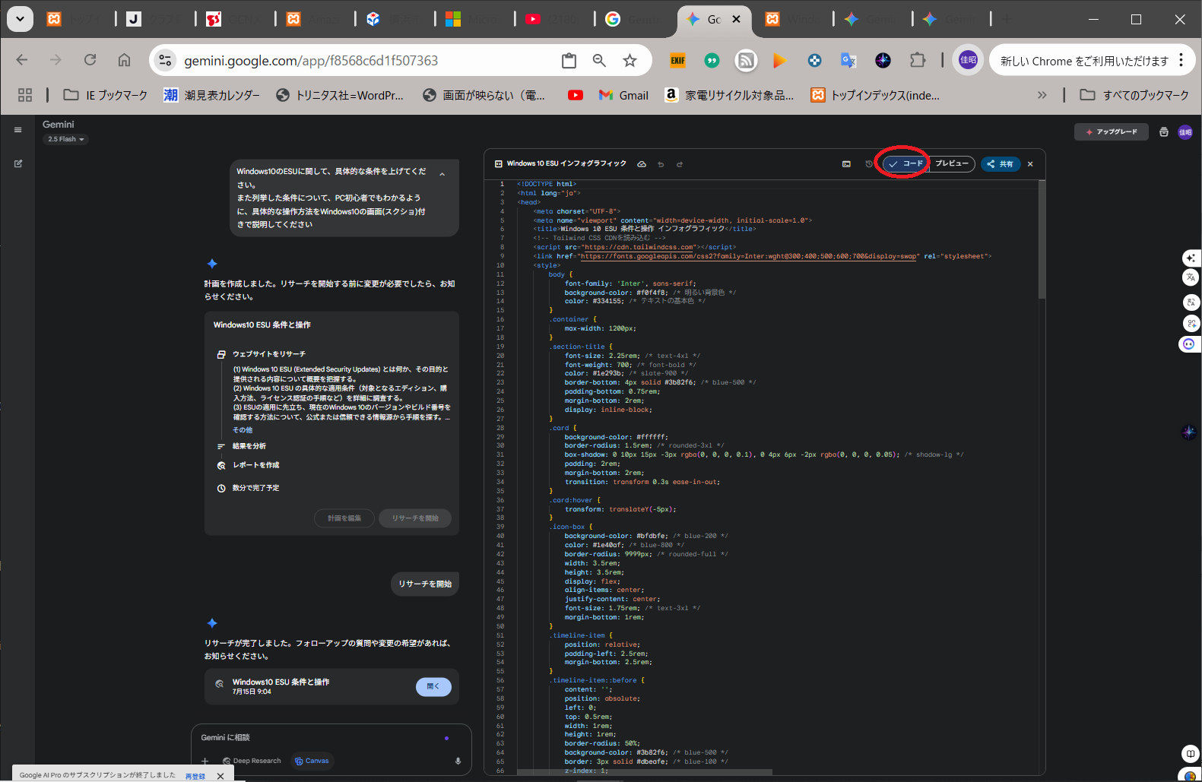Collapse the user prompt with the chevron
The width and height of the screenshot is (1202, 782).
click(442, 174)
